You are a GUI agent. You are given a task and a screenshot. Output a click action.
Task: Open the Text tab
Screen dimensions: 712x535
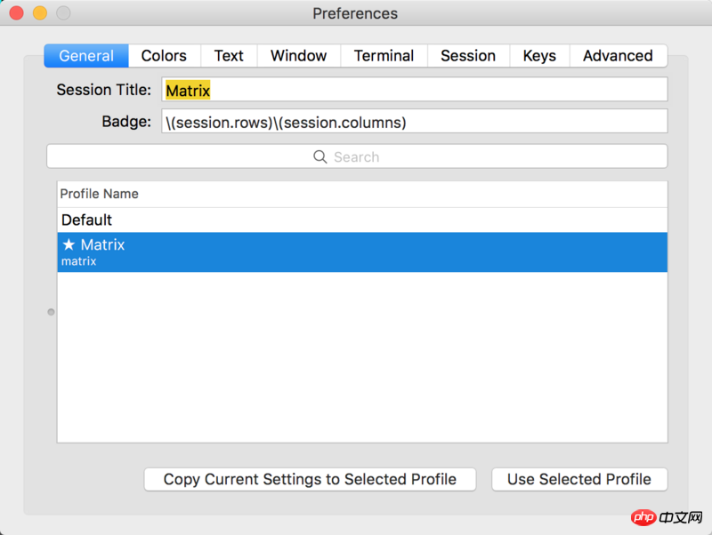coord(229,56)
